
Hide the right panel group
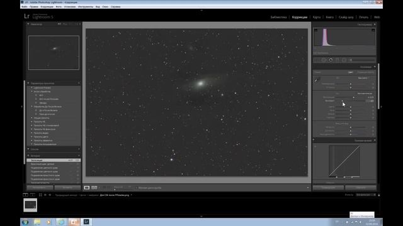[x=381, y=107]
